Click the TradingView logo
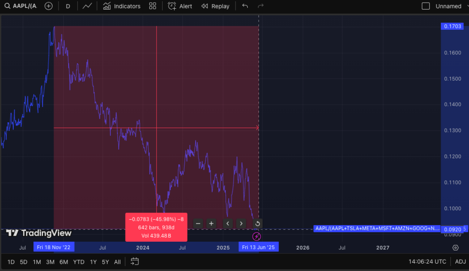The height and width of the screenshot is (271, 469). pos(39,233)
